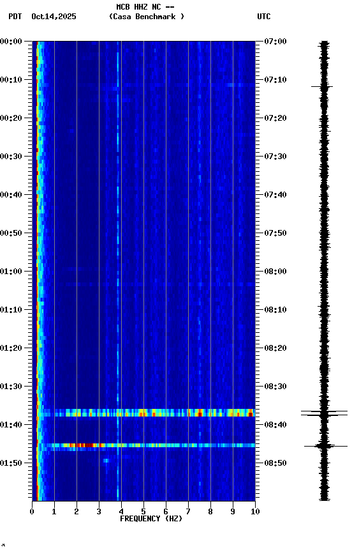Click the 00:30 PDT time label
Viewport: 352px width, 552px height.
(11, 157)
